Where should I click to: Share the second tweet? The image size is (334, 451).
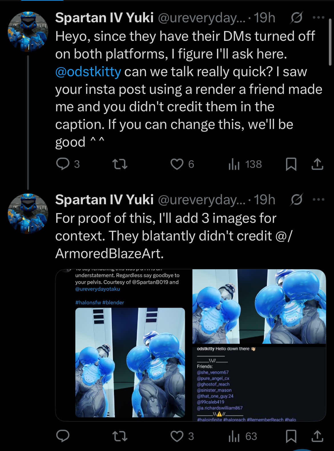[x=317, y=436]
